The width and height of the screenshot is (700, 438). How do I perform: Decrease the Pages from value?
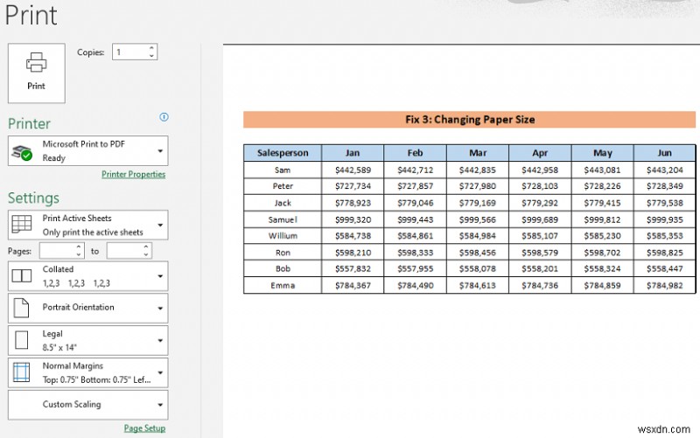coord(79,255)
